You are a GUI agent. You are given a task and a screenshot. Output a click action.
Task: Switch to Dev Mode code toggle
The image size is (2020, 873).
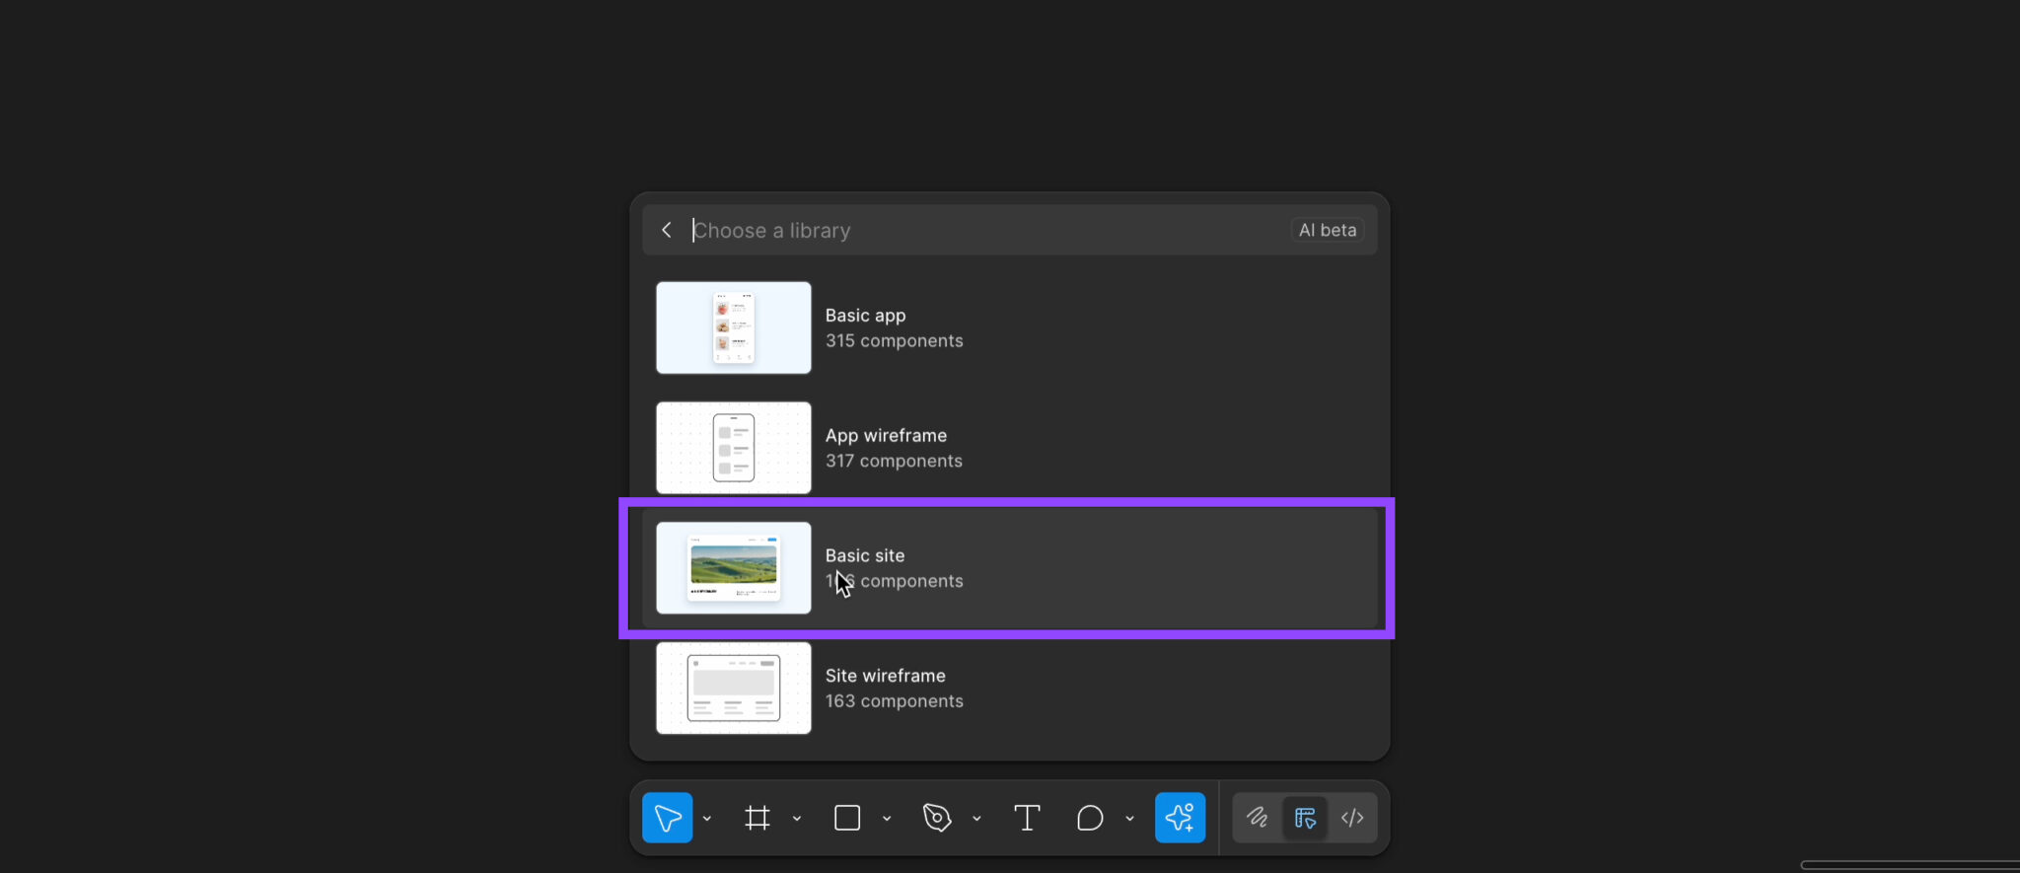point(1352,818)
